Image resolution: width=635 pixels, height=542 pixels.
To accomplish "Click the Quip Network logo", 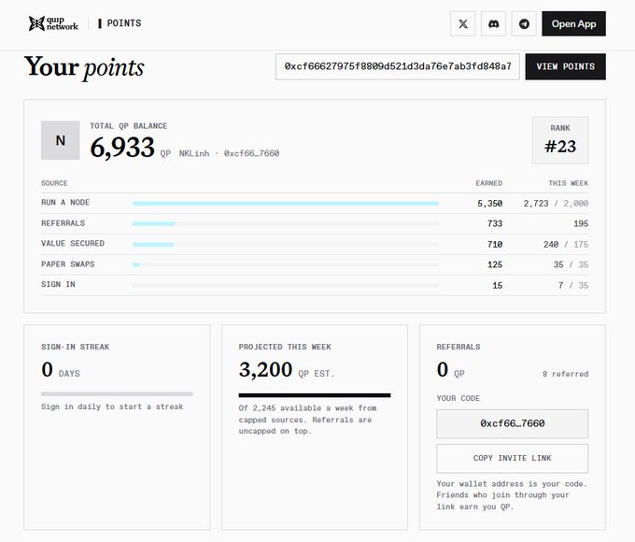I will coord(53,23).
